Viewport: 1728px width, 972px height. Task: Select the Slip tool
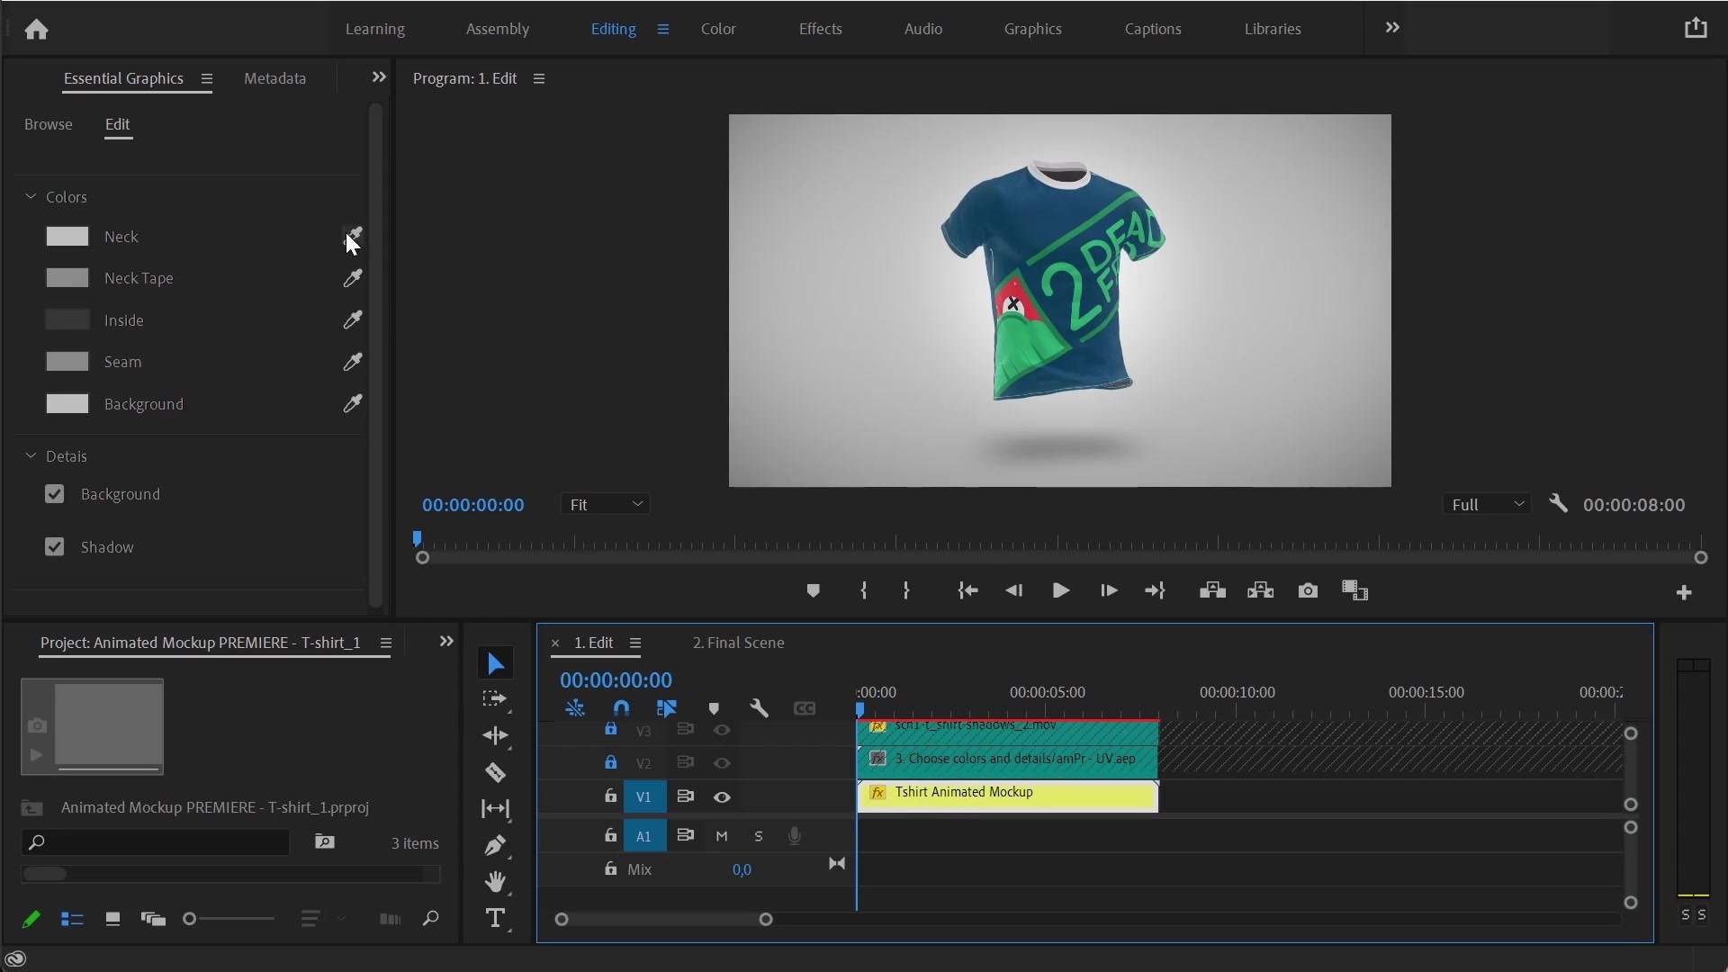click(496, 809)
